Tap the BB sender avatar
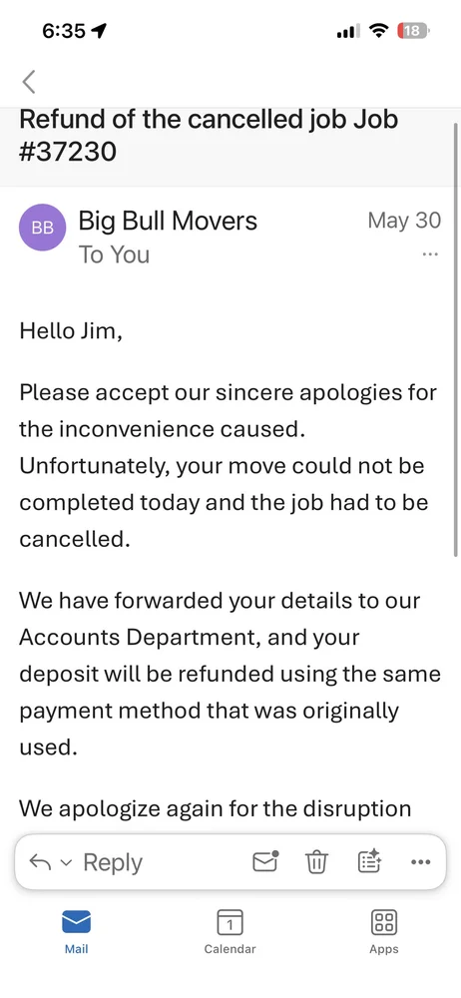The width and height of the screenshot is (461, 998). (43, 228)
